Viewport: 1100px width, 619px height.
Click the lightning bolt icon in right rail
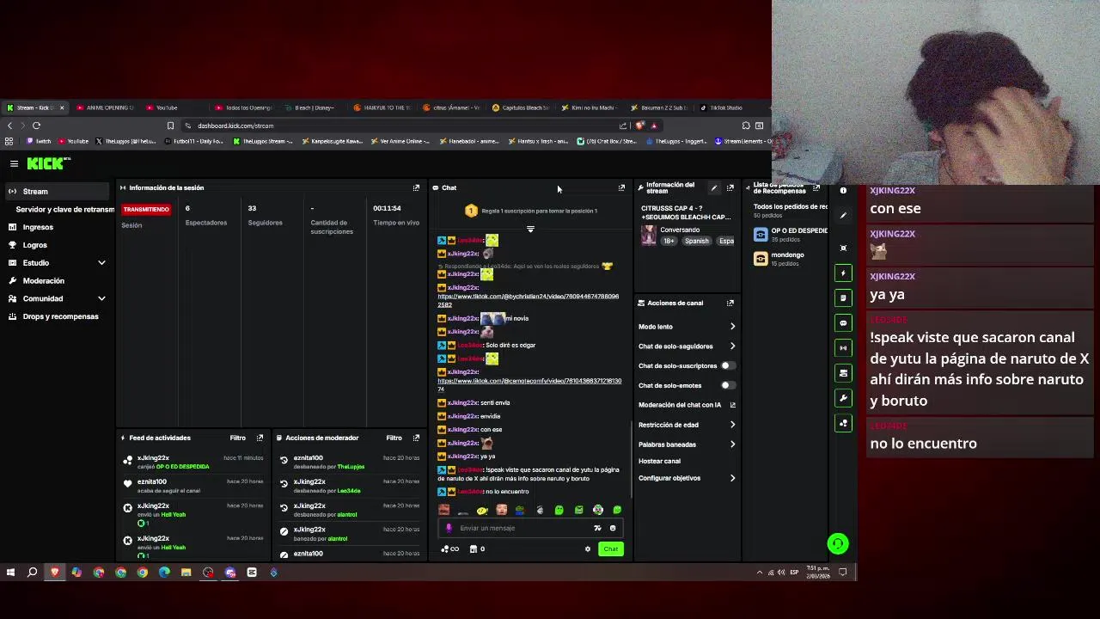click(843, 273)
